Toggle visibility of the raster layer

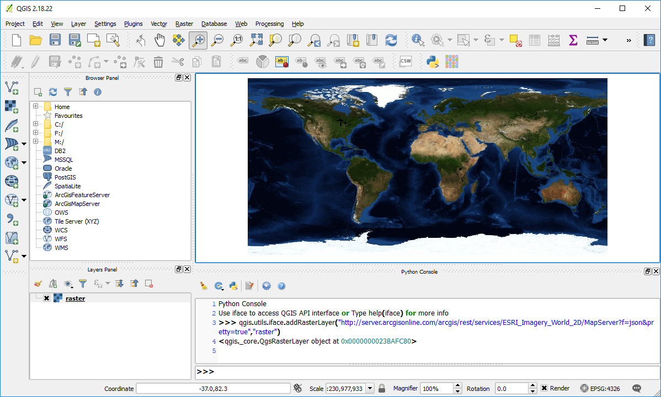(46, 298)
